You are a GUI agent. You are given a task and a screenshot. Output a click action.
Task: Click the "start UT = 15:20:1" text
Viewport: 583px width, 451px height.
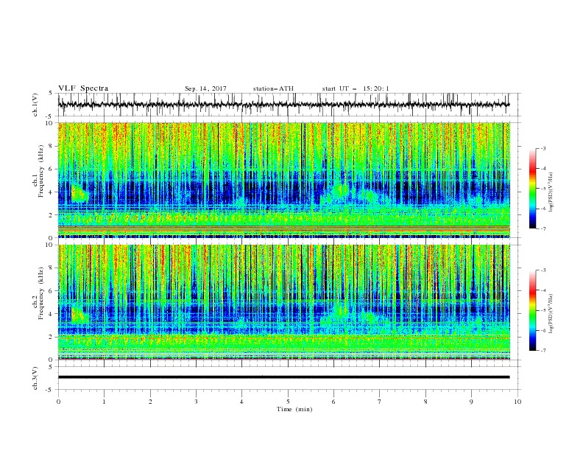pos(356,88)
